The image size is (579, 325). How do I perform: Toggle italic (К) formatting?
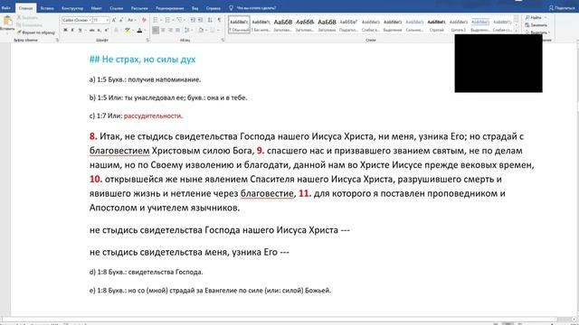(x=72, y=30)
